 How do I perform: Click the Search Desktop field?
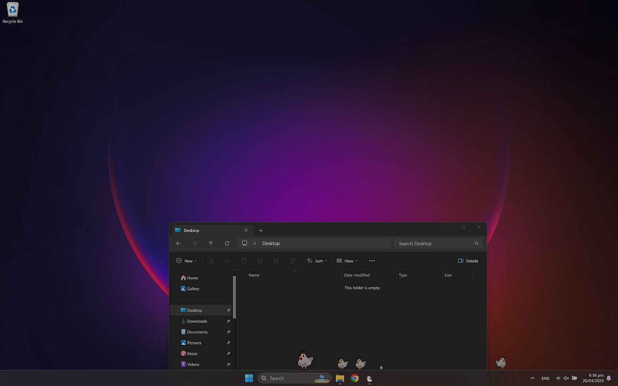(438, 243)
